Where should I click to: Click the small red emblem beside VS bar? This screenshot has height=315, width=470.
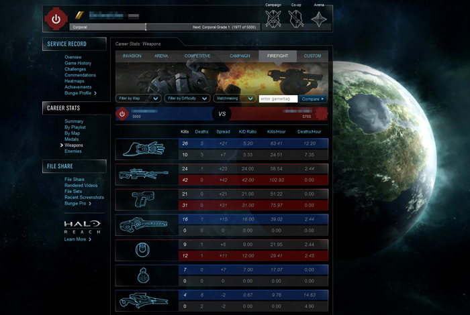click(x=122, y=113)
